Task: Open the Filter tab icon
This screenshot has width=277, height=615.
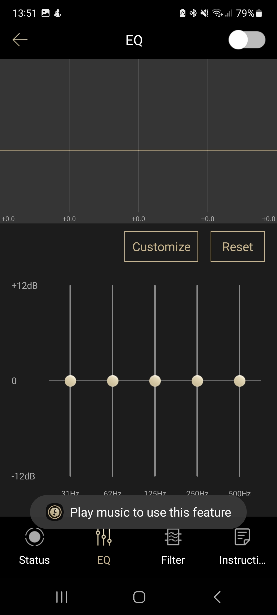Action: coord(173,538)
